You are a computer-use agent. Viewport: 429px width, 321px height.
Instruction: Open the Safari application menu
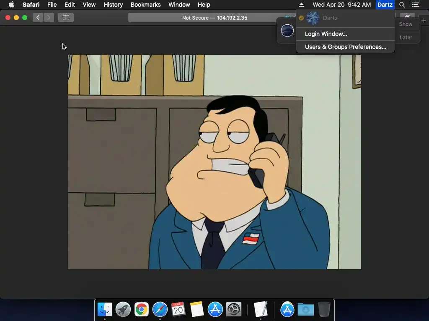click(31, 5)
